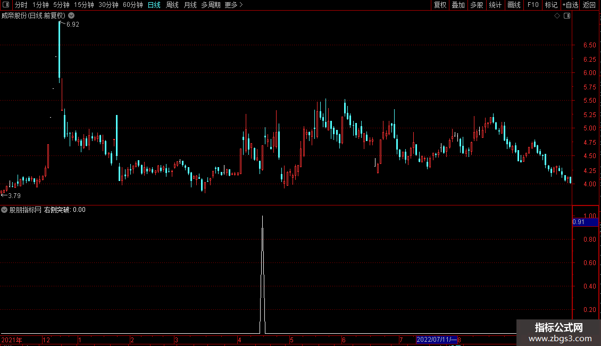Switch to 分时 intraday view
Image resolution: width=601 pixels, height=346 pixels.
click(21, 5)
